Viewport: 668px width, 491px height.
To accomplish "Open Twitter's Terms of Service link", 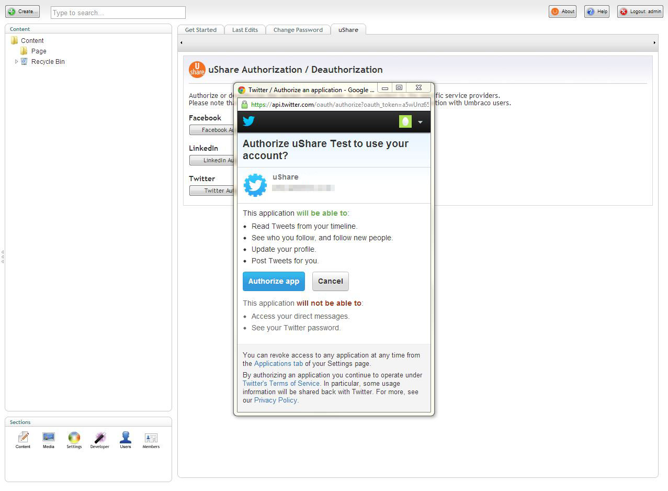I will coord(281,383).
